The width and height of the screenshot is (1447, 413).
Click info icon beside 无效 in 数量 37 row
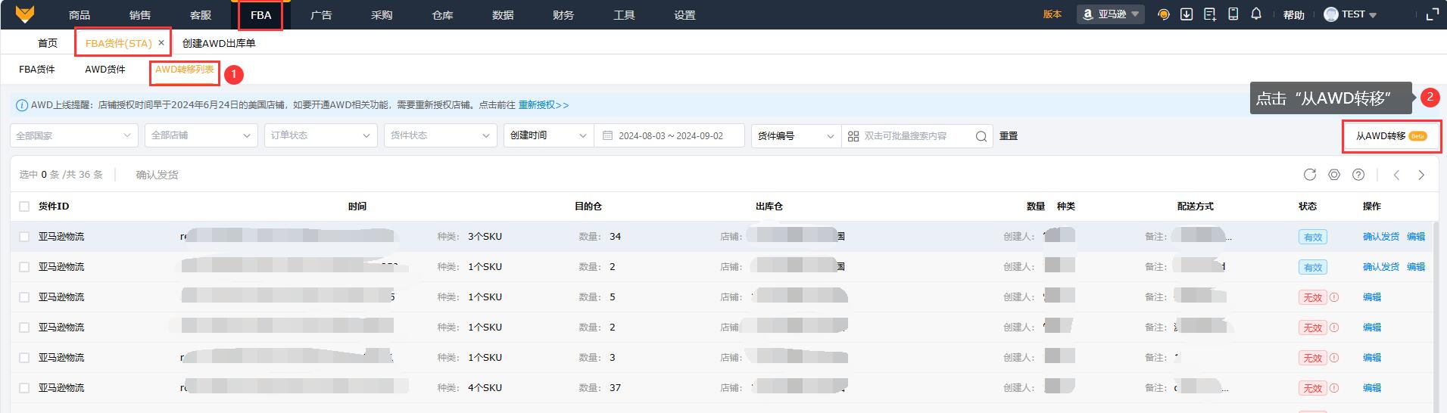pos(1334,388)
